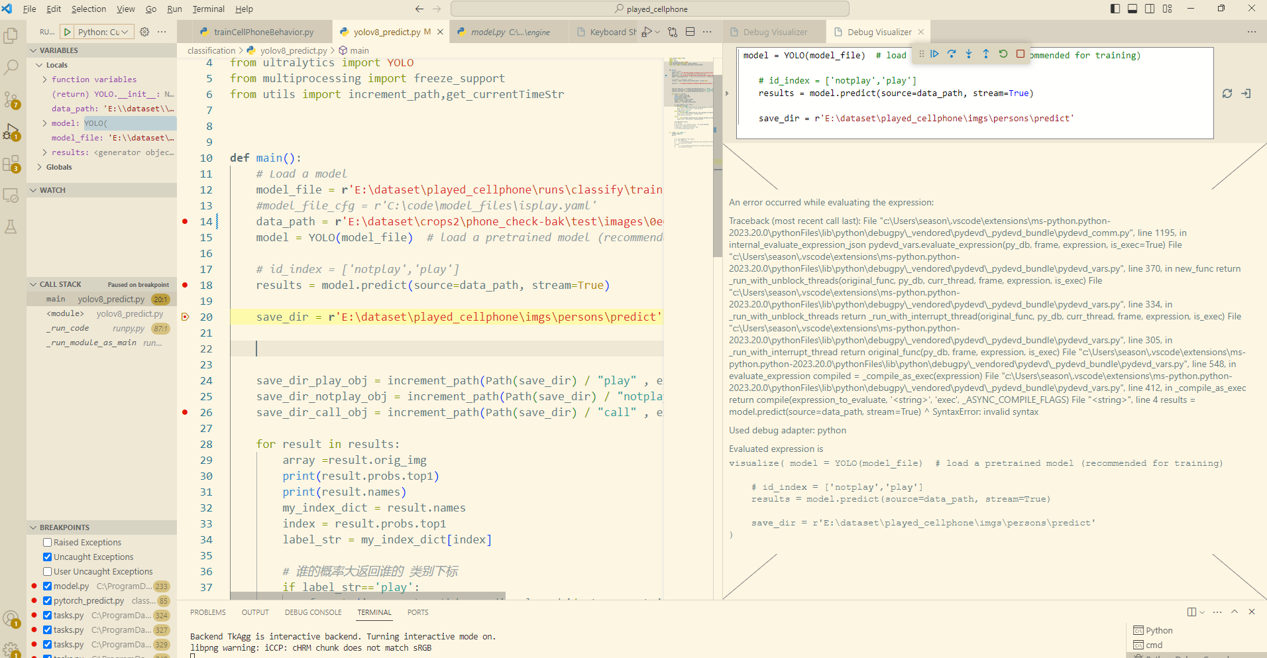Expand the results generator variable
The height and width of the screenshot is (658, 1267).
[45, 152]
